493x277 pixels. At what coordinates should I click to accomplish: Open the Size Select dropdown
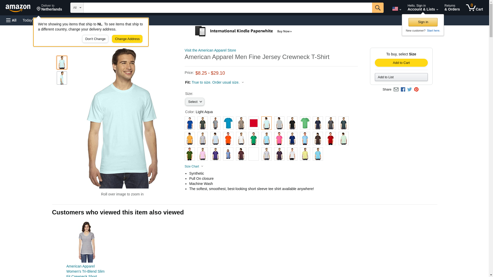(195, 102)
